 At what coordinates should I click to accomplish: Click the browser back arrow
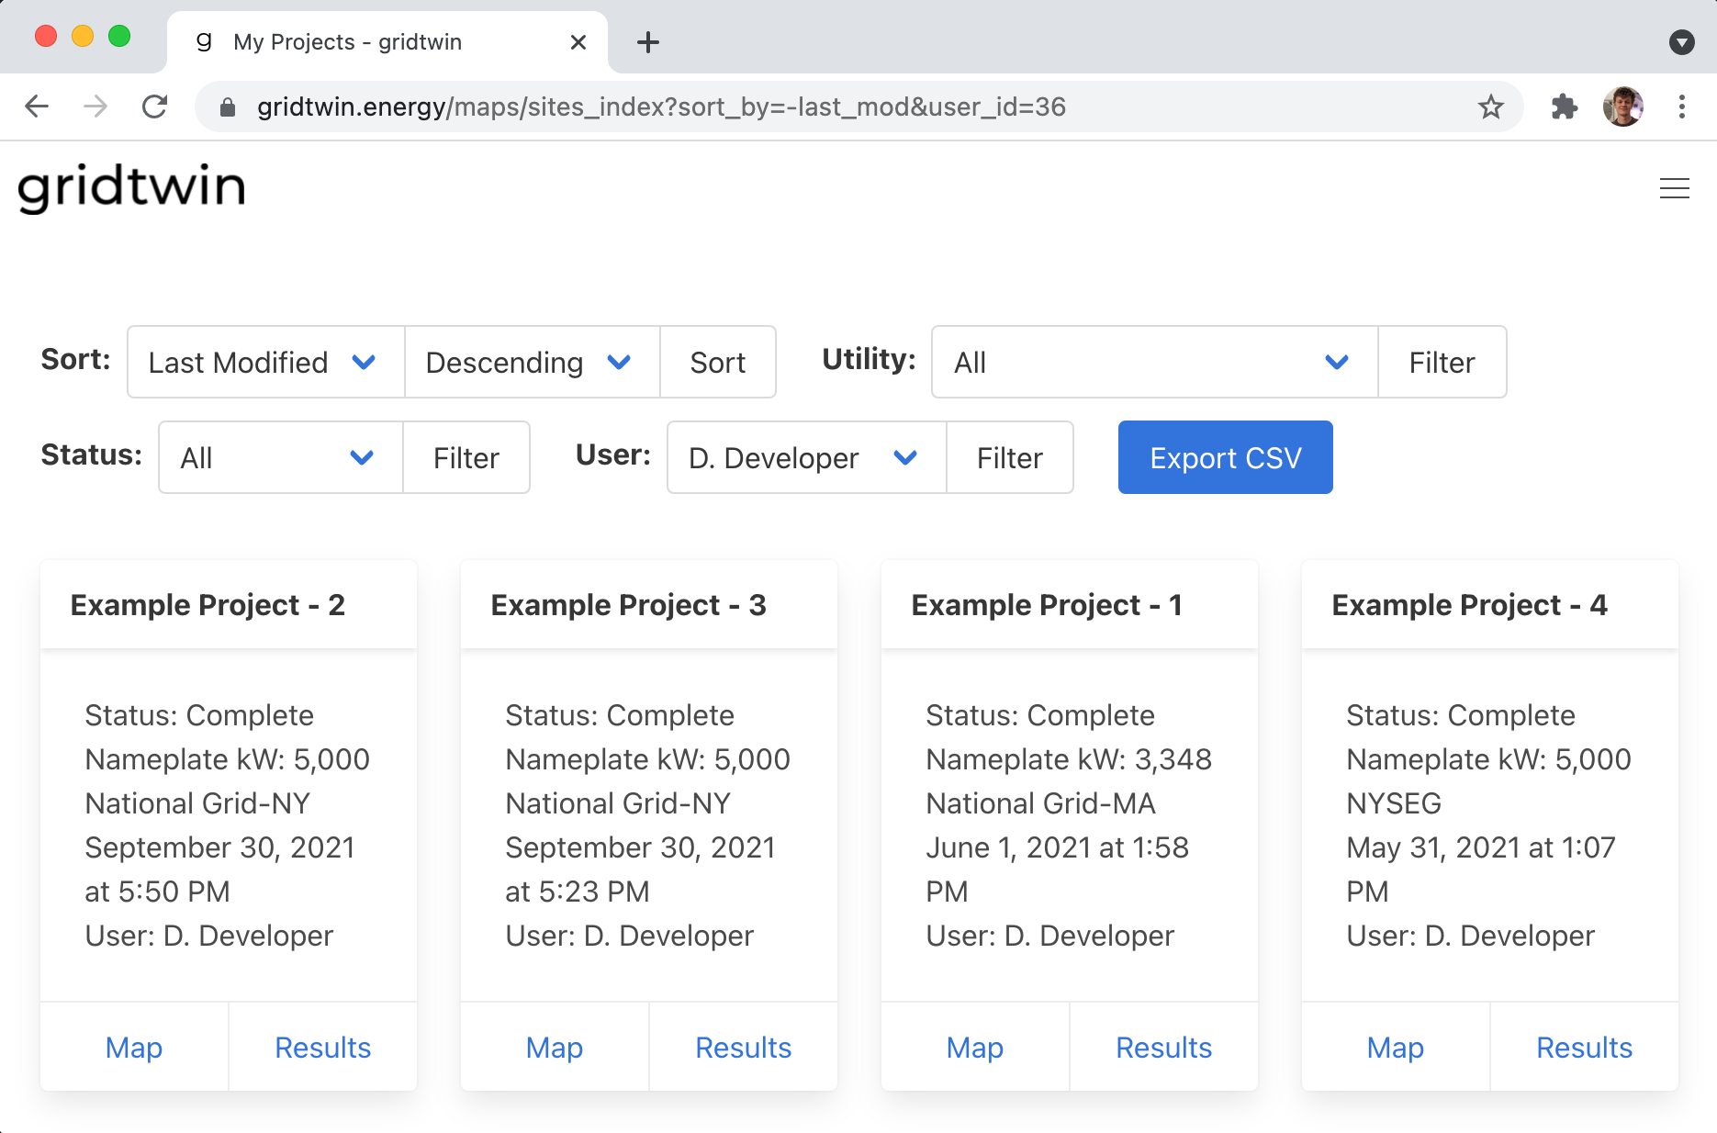click(x=36, y=106)
